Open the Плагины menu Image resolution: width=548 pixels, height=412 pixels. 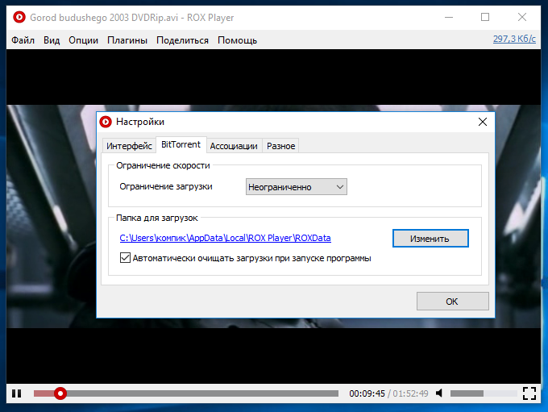pyautogui.click(x=127, y=40)
